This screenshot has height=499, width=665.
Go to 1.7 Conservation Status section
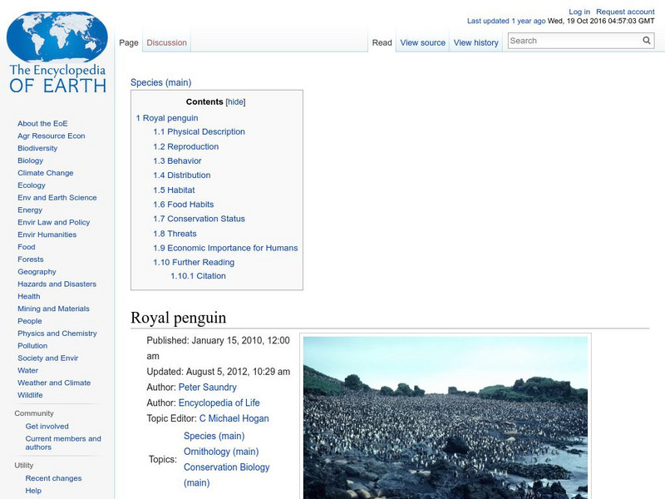pos(199,219)
